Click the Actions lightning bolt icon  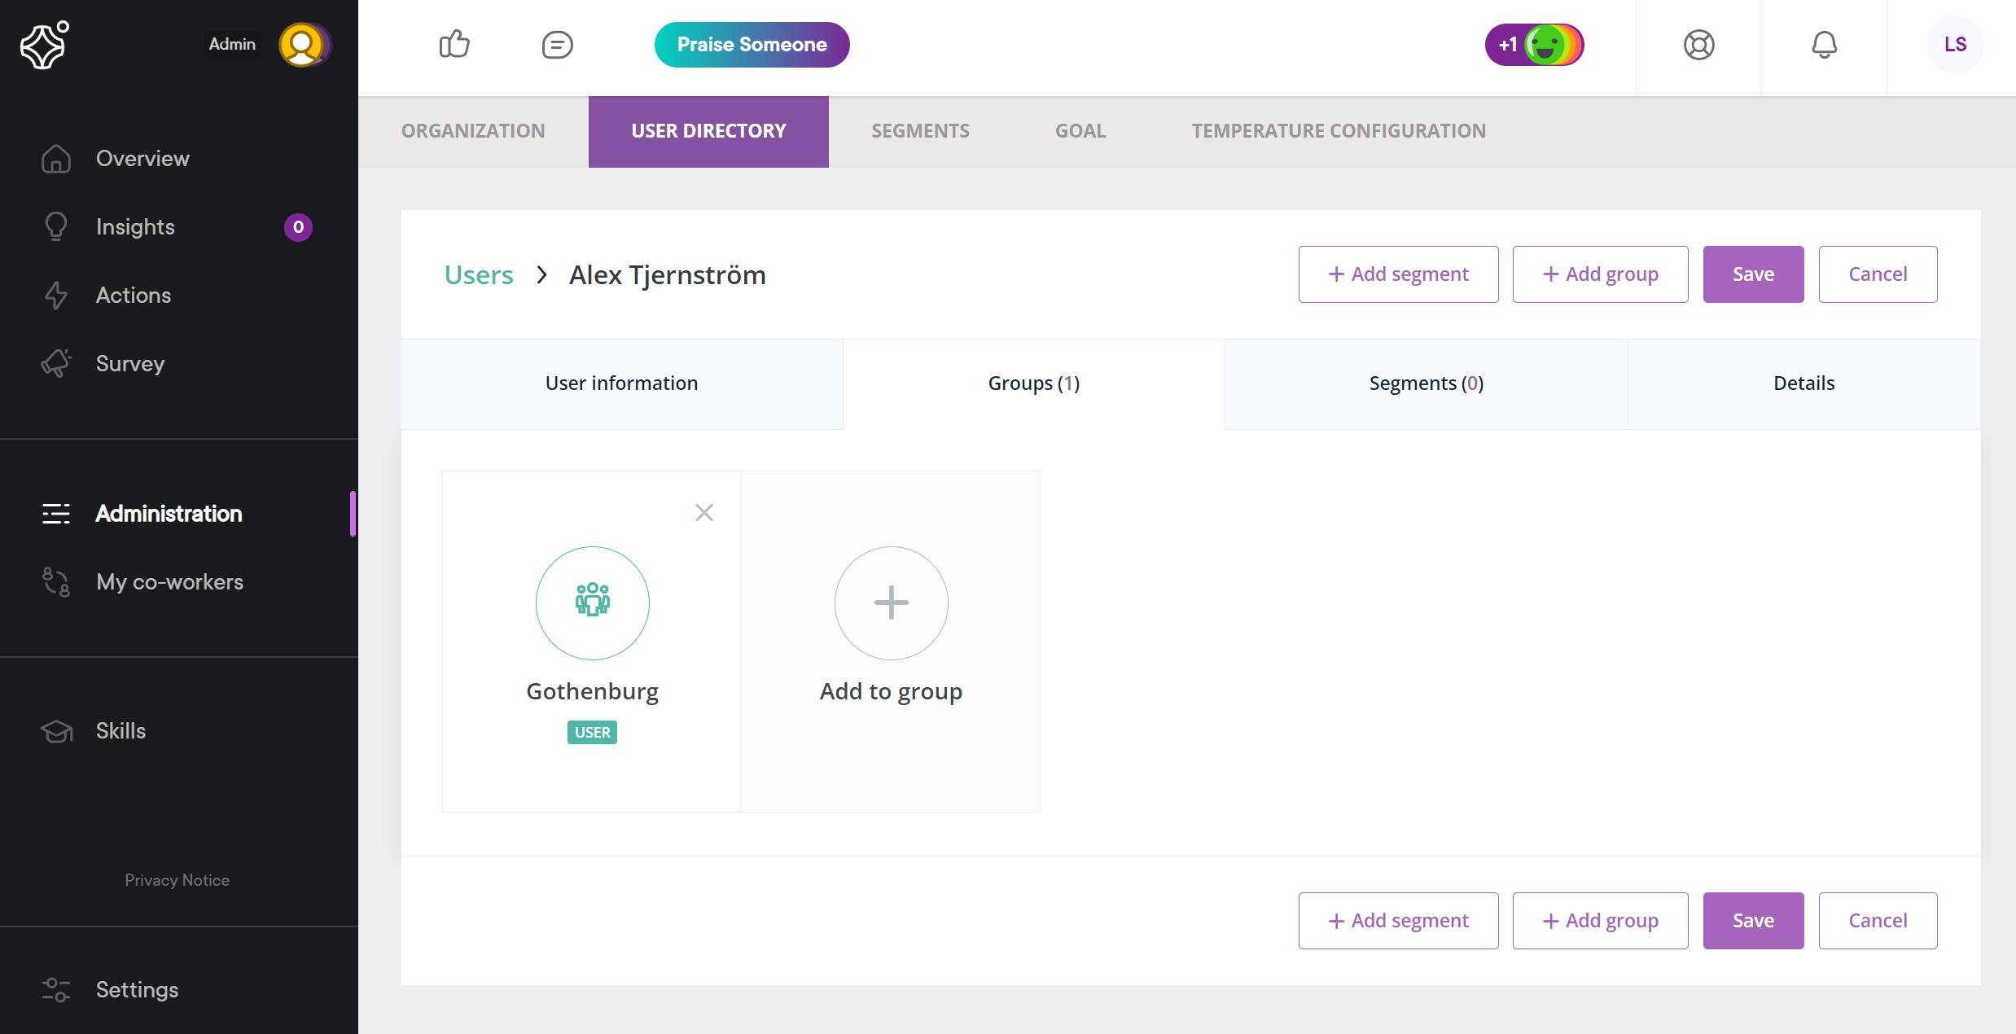(56, 296)
